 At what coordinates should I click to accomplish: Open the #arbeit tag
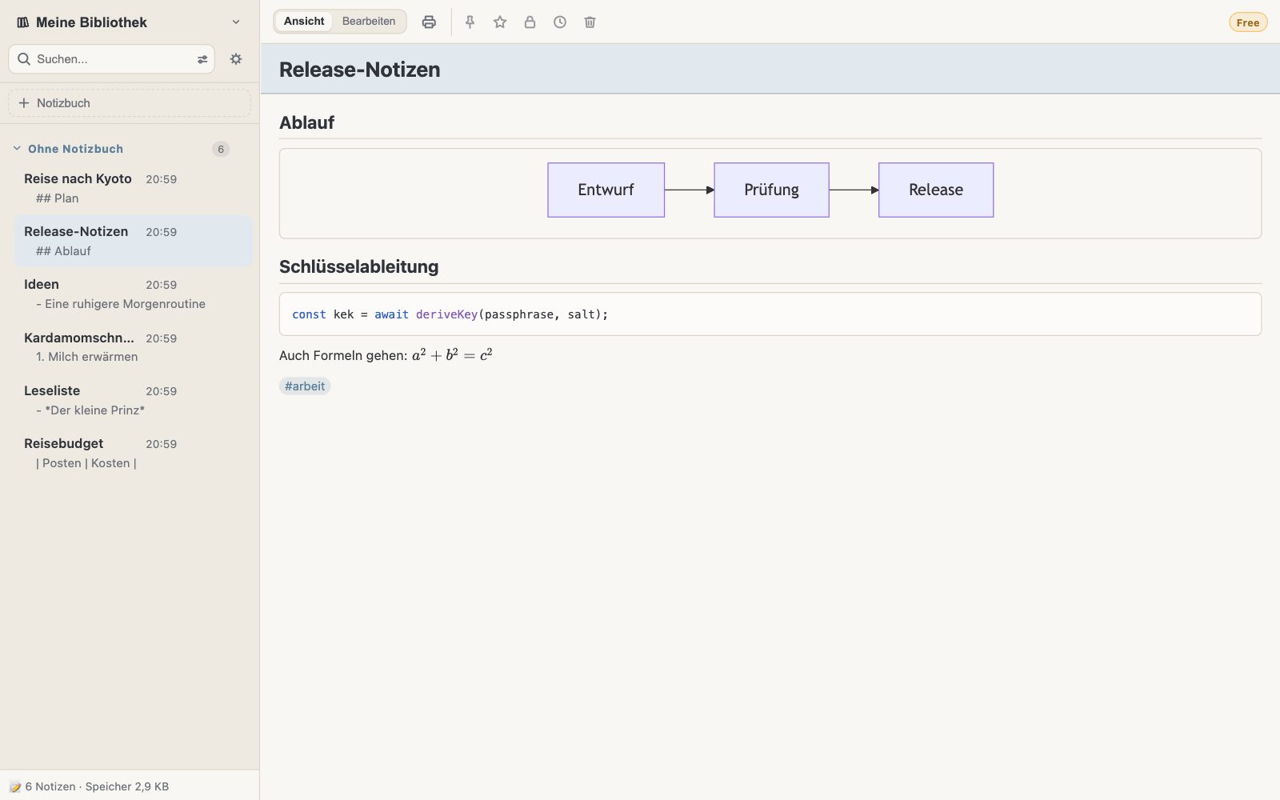coord(305,386)
